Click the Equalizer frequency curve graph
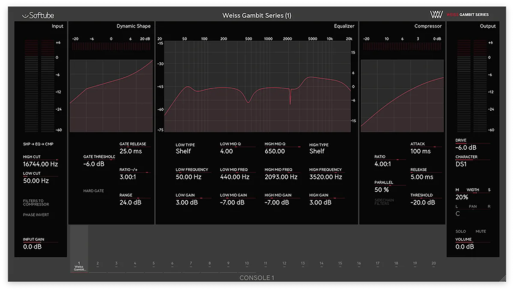The width and height of the screenshot is (514, 291). pos(257,86)
